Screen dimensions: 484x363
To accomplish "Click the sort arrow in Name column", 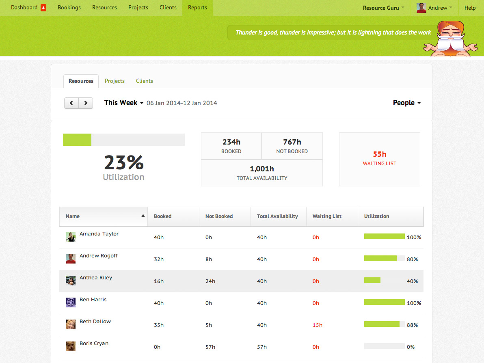I will (143, 216).
